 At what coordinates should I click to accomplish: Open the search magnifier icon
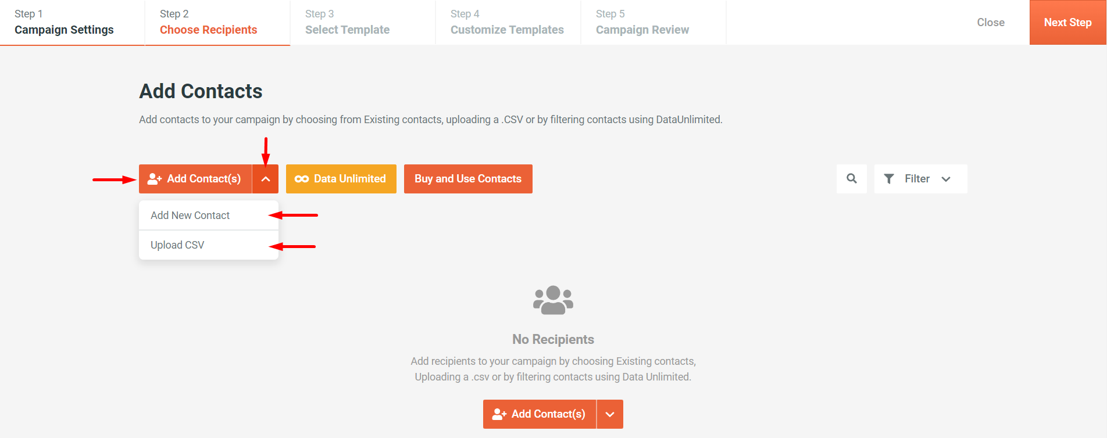(x=851, y=179)
